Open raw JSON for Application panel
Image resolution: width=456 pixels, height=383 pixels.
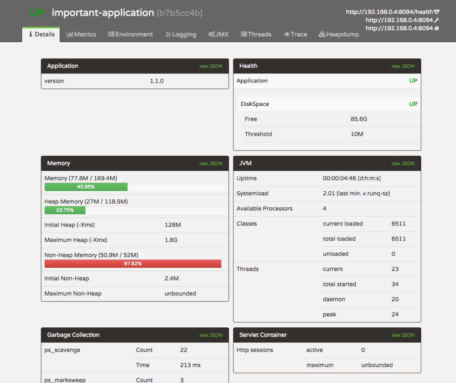211,66
